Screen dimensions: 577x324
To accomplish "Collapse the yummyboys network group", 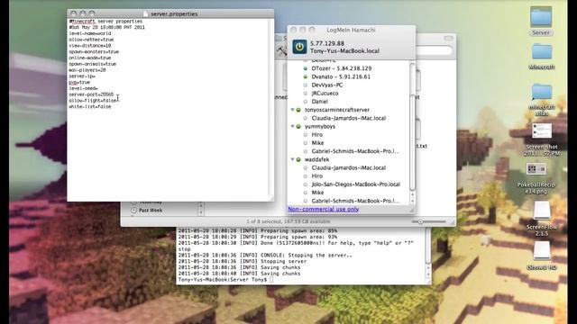I will (292, 126).
